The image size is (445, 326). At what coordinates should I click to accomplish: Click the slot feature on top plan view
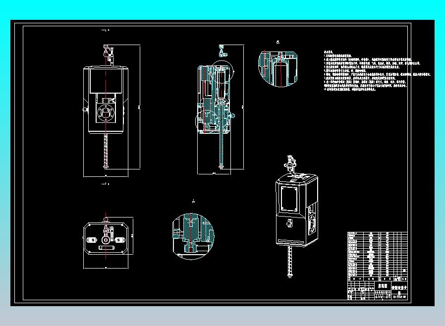(106, 248)
